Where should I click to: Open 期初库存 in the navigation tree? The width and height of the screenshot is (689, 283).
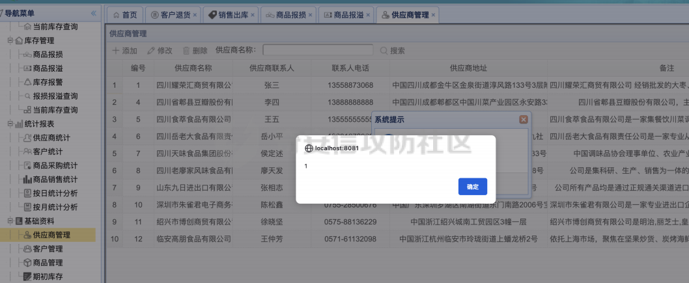tap(48, 276)
